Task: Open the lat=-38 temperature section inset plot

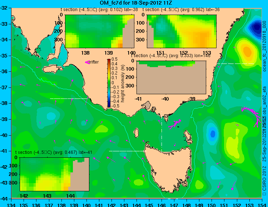Action: (x=100, y=31)
